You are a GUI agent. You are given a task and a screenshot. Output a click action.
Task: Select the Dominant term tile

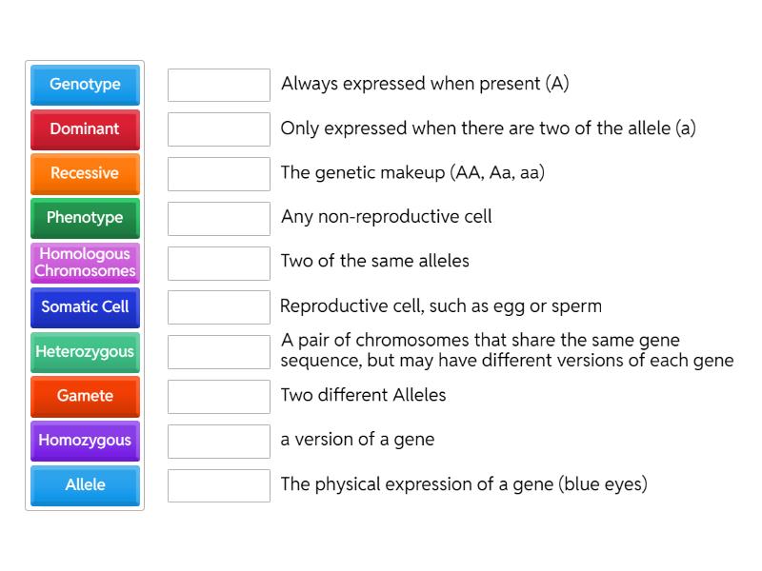click(x=85, y=129)
